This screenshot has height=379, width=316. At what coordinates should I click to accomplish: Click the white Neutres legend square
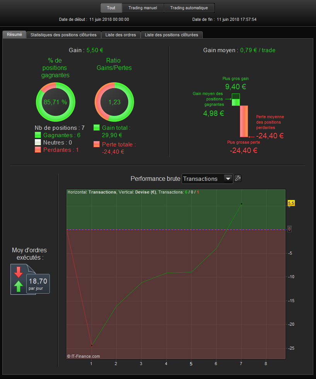[38, 142]
